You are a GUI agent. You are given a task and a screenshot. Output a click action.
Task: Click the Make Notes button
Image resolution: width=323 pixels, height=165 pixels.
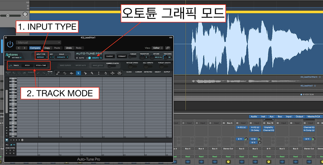click(x=98, y=65)
